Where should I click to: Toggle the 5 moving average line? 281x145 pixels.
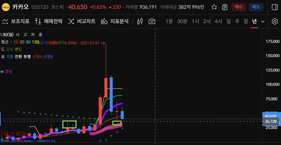tap(11, 42)
